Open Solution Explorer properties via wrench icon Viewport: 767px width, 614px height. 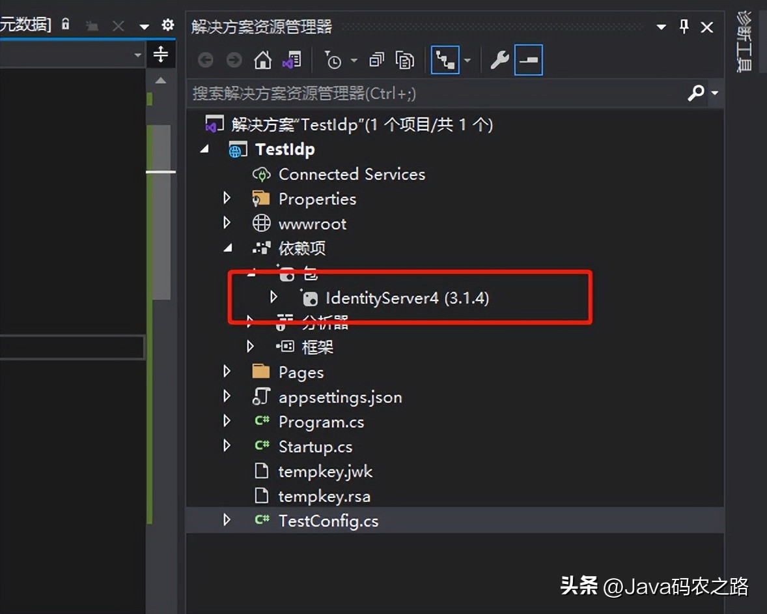499,59
